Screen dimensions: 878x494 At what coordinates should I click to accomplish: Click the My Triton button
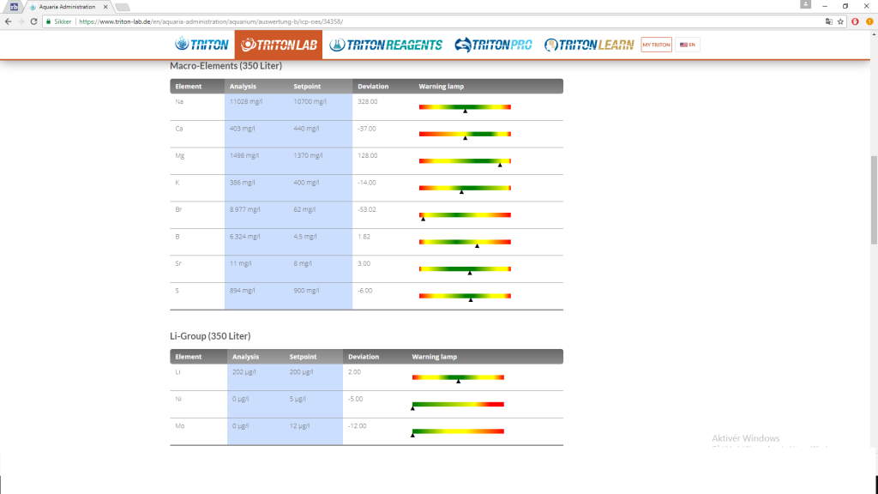(x=656, y=45)
